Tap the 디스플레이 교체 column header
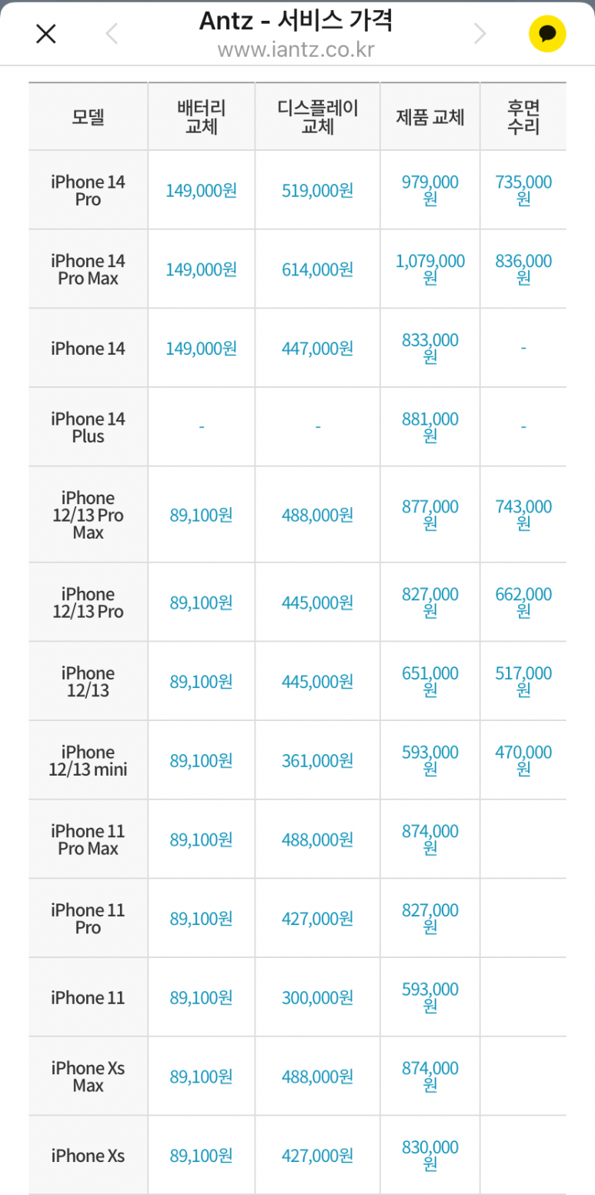The image size is (595, 1195). click(x=317, y=117)
